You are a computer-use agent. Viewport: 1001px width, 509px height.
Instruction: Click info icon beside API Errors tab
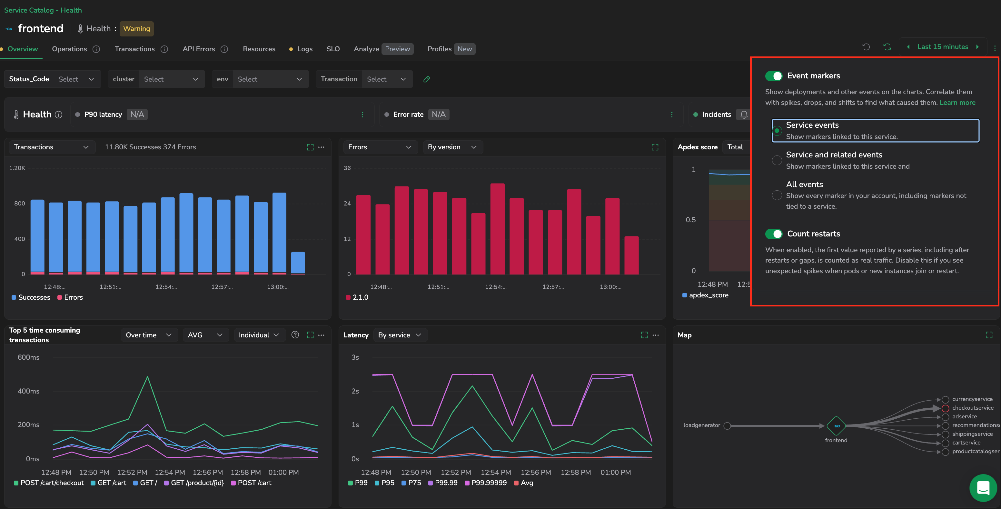click(224, 49)
